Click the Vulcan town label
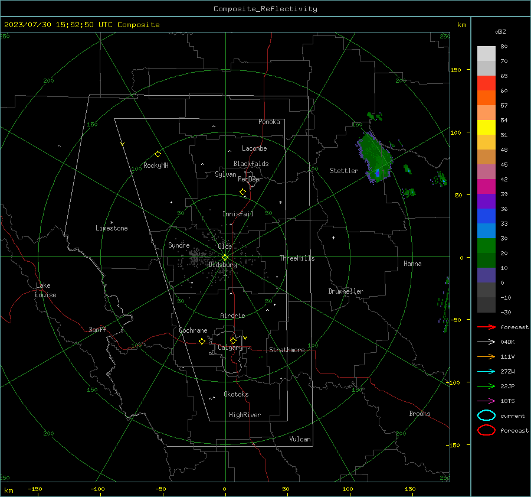The image size is (531, 497). click(x=300, y=439)
